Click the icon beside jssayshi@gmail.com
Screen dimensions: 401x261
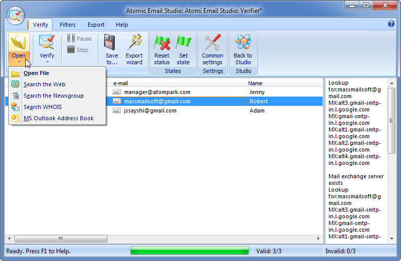tap(117, 110)
